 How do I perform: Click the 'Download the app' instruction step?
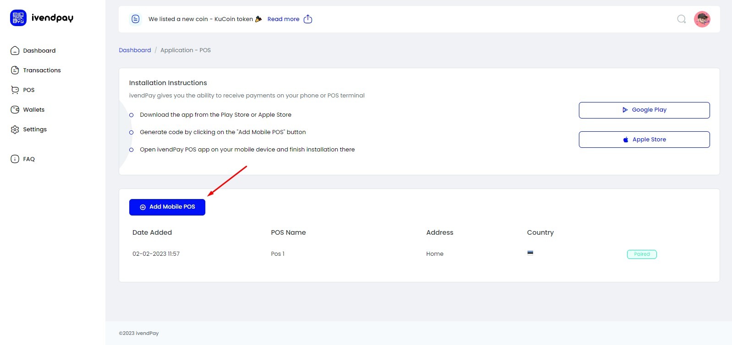[215, 115]
